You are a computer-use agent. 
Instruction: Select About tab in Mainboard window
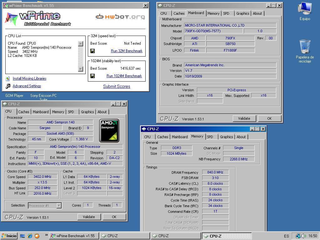click(x=257, y=13)
